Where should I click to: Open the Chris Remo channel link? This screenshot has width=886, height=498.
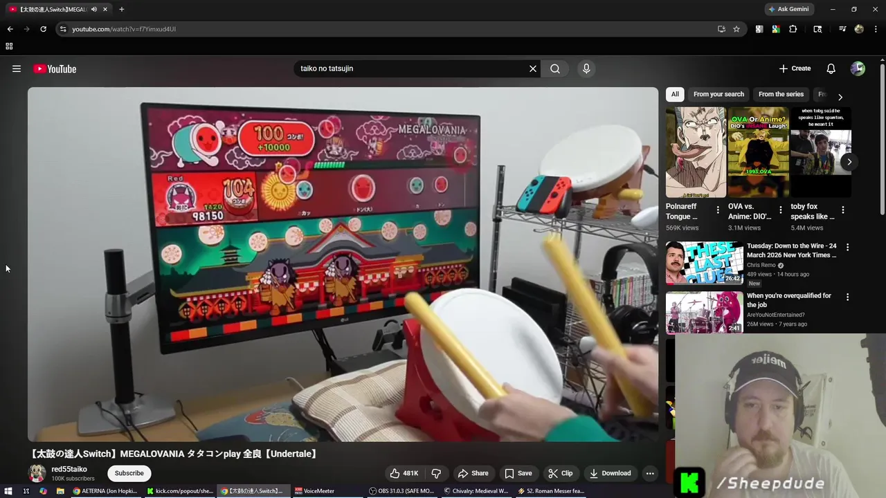pos(761,265)
